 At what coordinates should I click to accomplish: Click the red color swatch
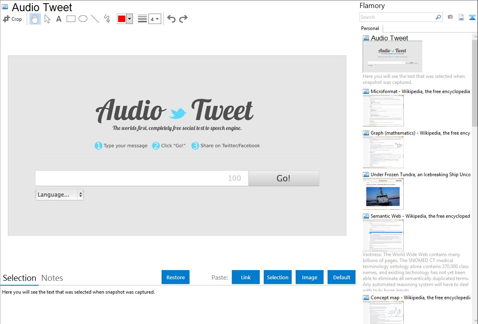[122, 19]
